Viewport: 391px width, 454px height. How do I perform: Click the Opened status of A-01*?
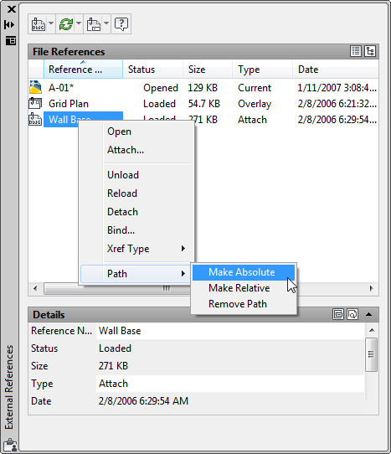161,88
